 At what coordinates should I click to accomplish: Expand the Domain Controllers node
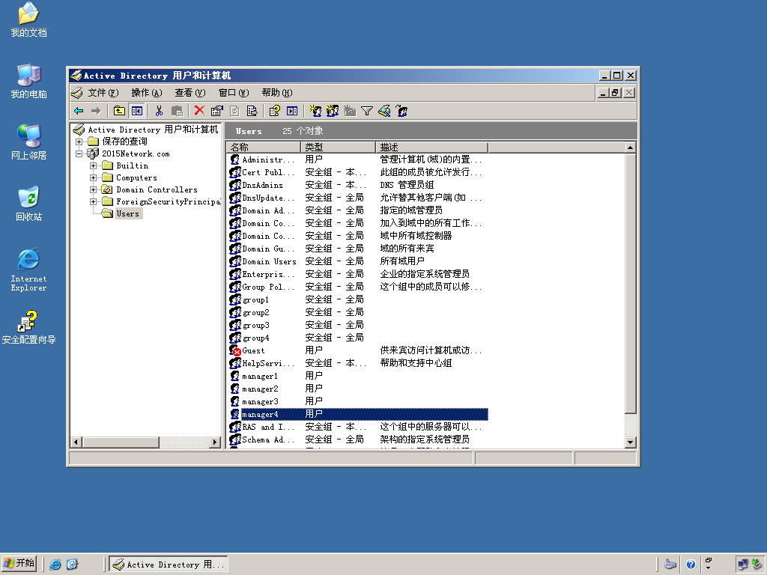point(93,189)
